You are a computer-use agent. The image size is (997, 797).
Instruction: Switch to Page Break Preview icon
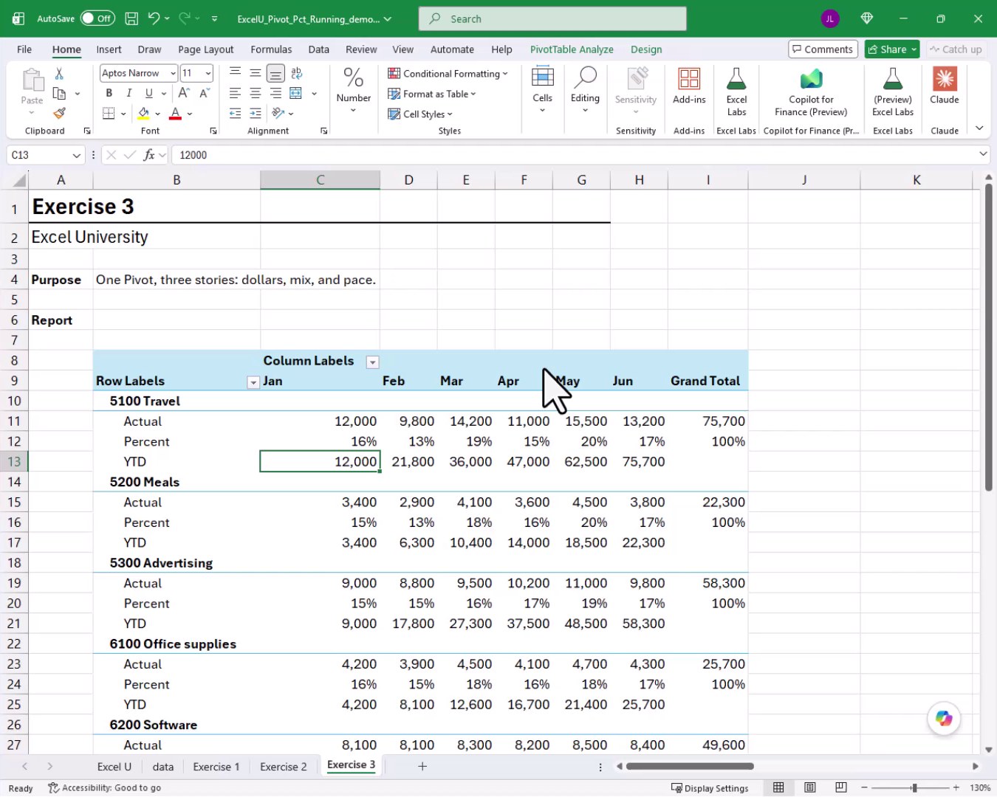840,787
